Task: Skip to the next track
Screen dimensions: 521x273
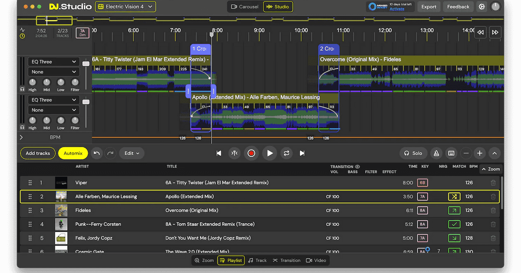Action: pos(302,153)
